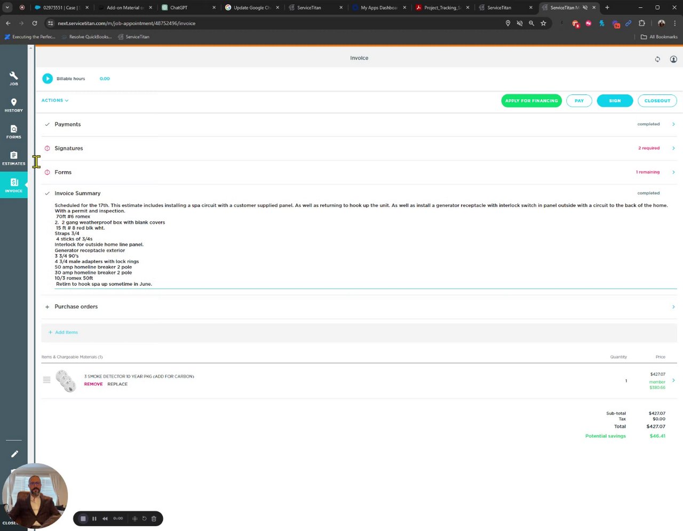Open the tab search dropdown in Chrome
The height and width of the screenshot is (531, 683).
click(x=7, y=7)
